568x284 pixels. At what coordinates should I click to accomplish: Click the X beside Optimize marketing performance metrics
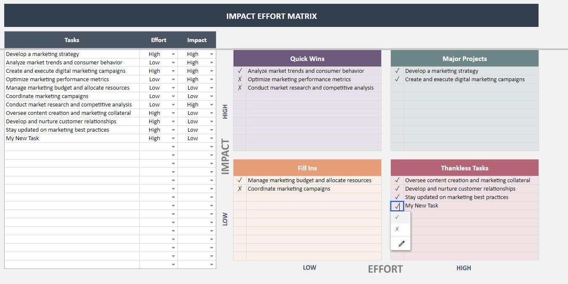coord(240,79)
